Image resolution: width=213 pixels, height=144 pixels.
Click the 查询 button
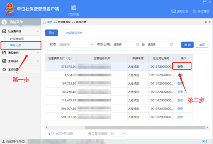point(187,45)
